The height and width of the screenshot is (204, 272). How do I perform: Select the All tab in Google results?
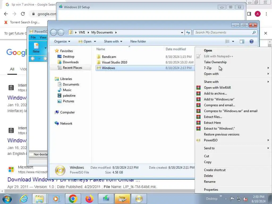pos(12,69)
